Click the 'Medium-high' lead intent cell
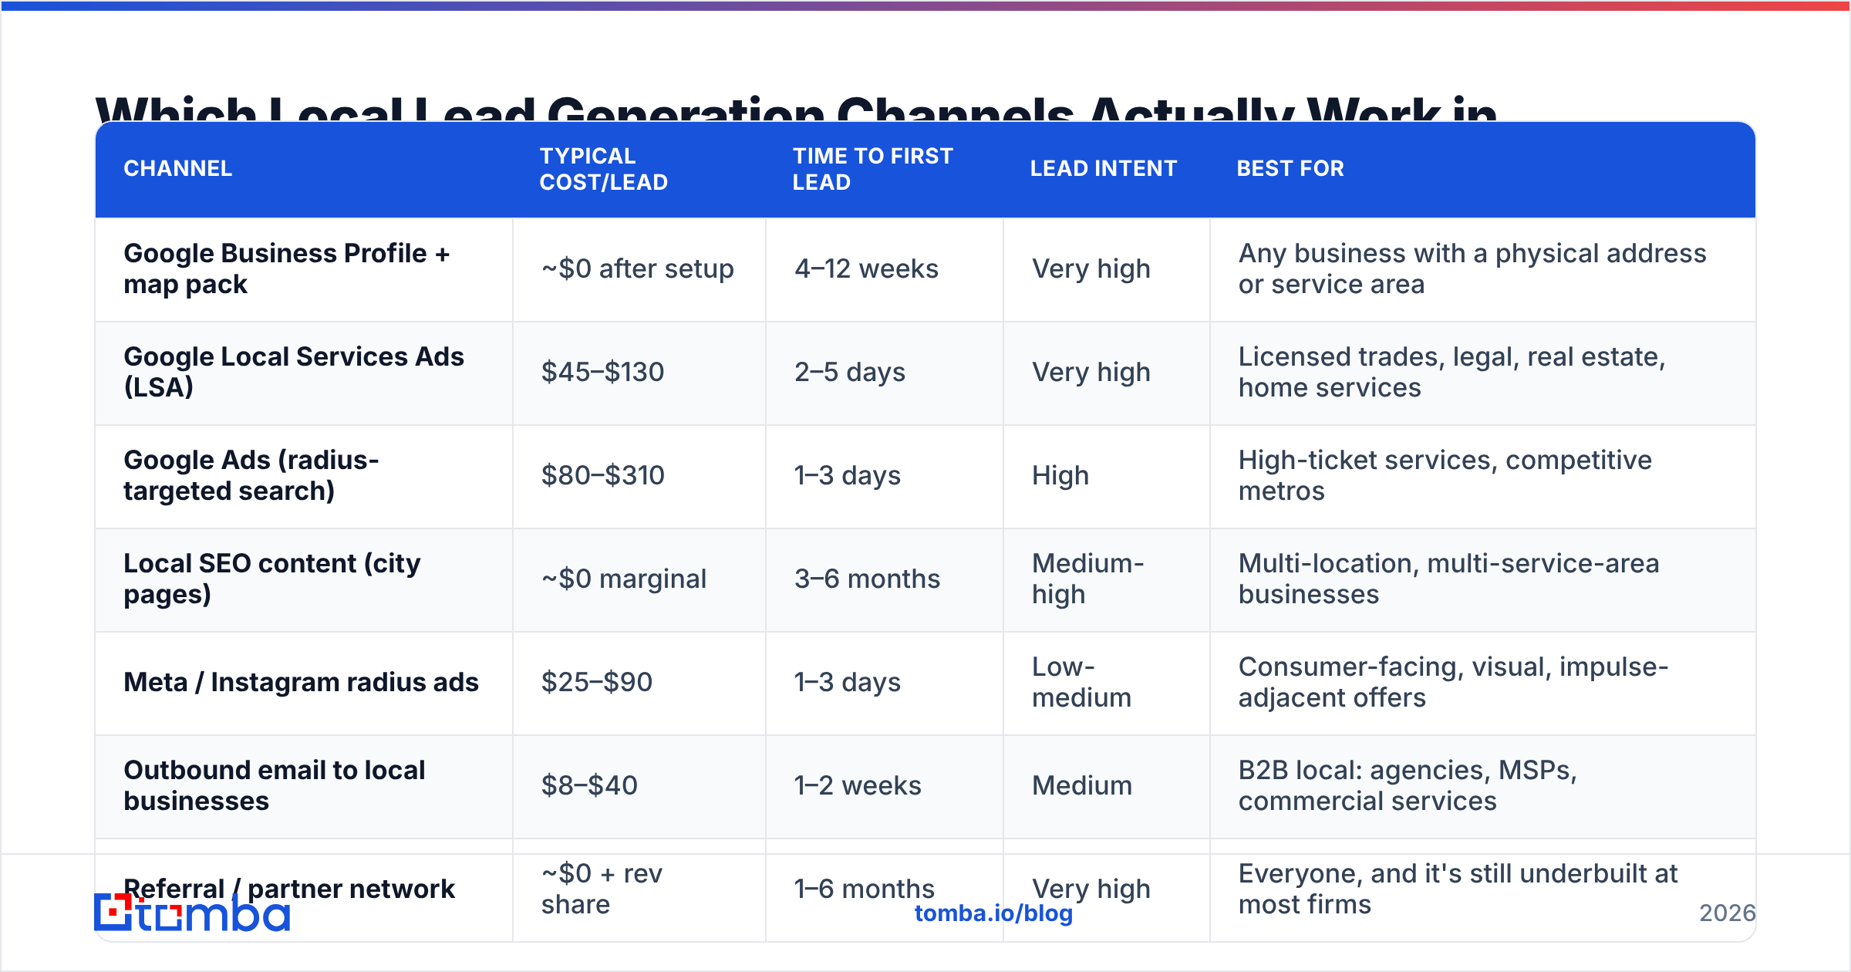This screenshot has height=972, width=1851. coord(1088,579)
